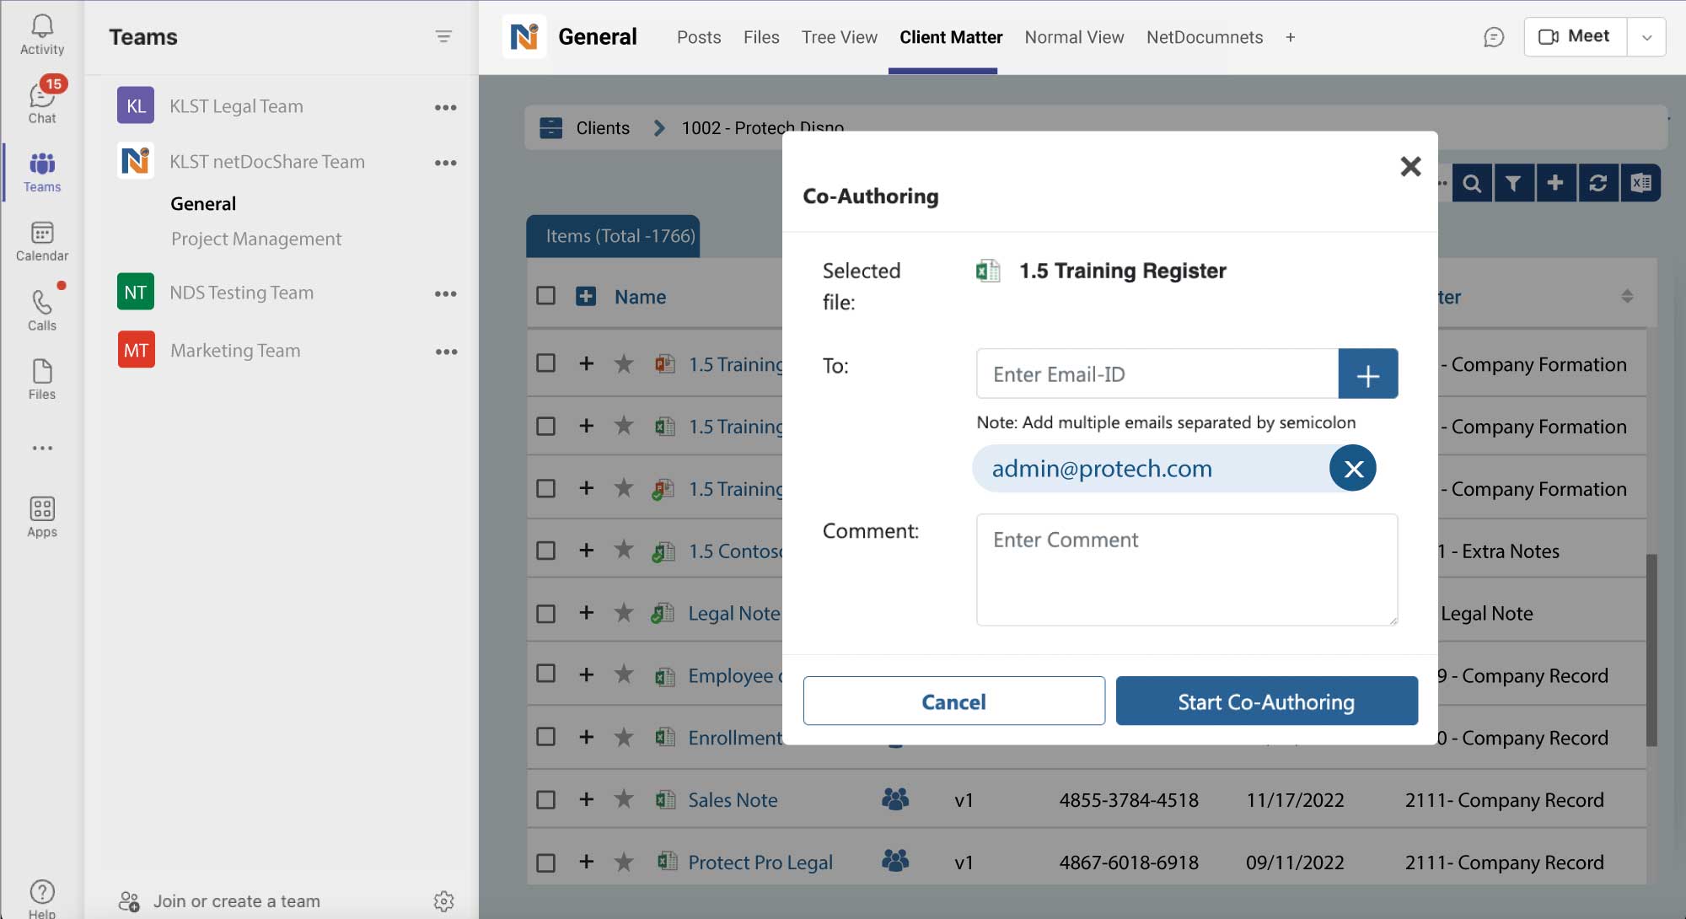Select the Client Matter tab
The image size is (1686, 919).
point(951,37)
